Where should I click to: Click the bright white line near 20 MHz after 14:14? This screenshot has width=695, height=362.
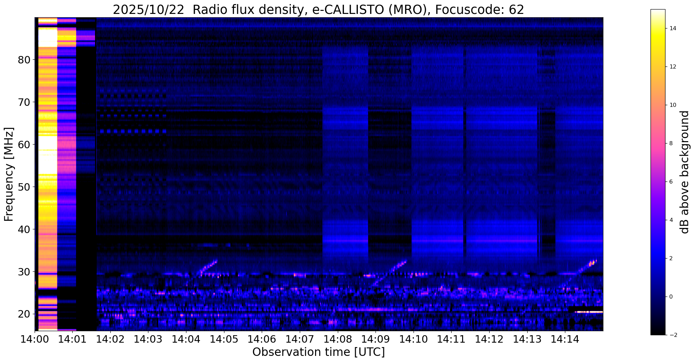pos(589,312)
